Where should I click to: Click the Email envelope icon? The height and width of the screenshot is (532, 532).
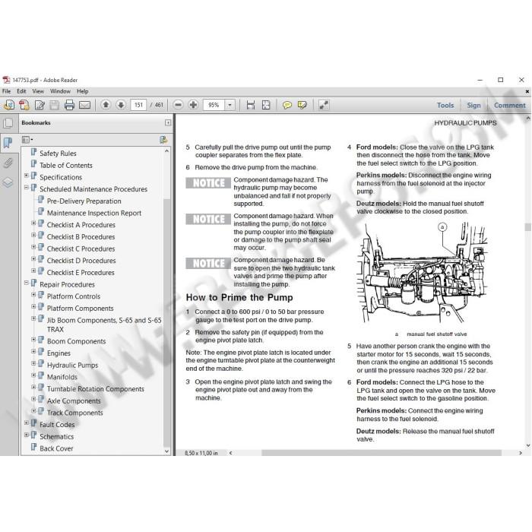[84, 105]
